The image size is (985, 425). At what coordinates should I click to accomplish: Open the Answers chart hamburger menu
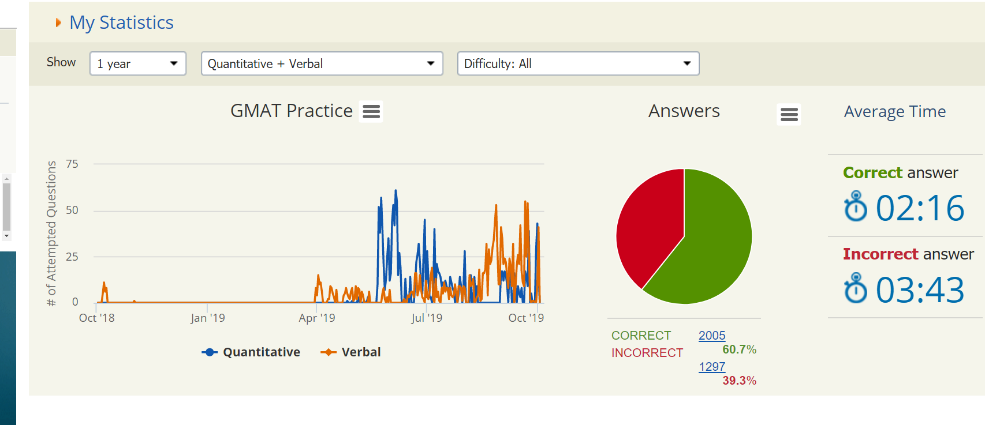[x=789, y=114]
